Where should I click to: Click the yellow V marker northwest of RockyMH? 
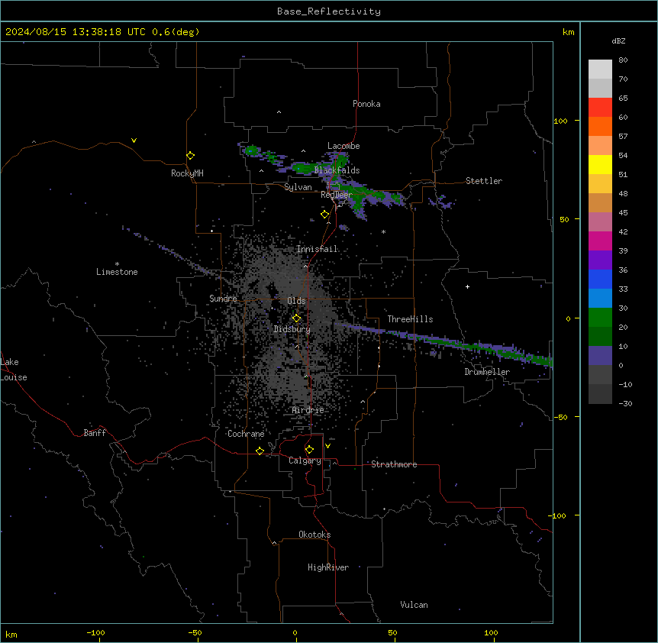click(x=134, y=141)
